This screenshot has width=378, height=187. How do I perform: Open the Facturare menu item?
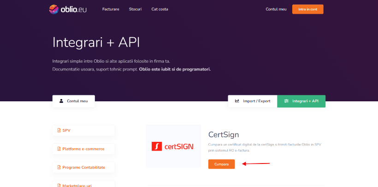tap(111, 9)
